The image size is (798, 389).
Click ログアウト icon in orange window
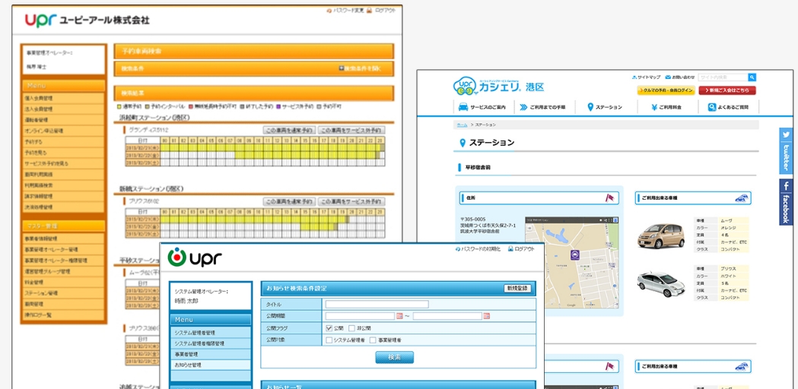370,10
